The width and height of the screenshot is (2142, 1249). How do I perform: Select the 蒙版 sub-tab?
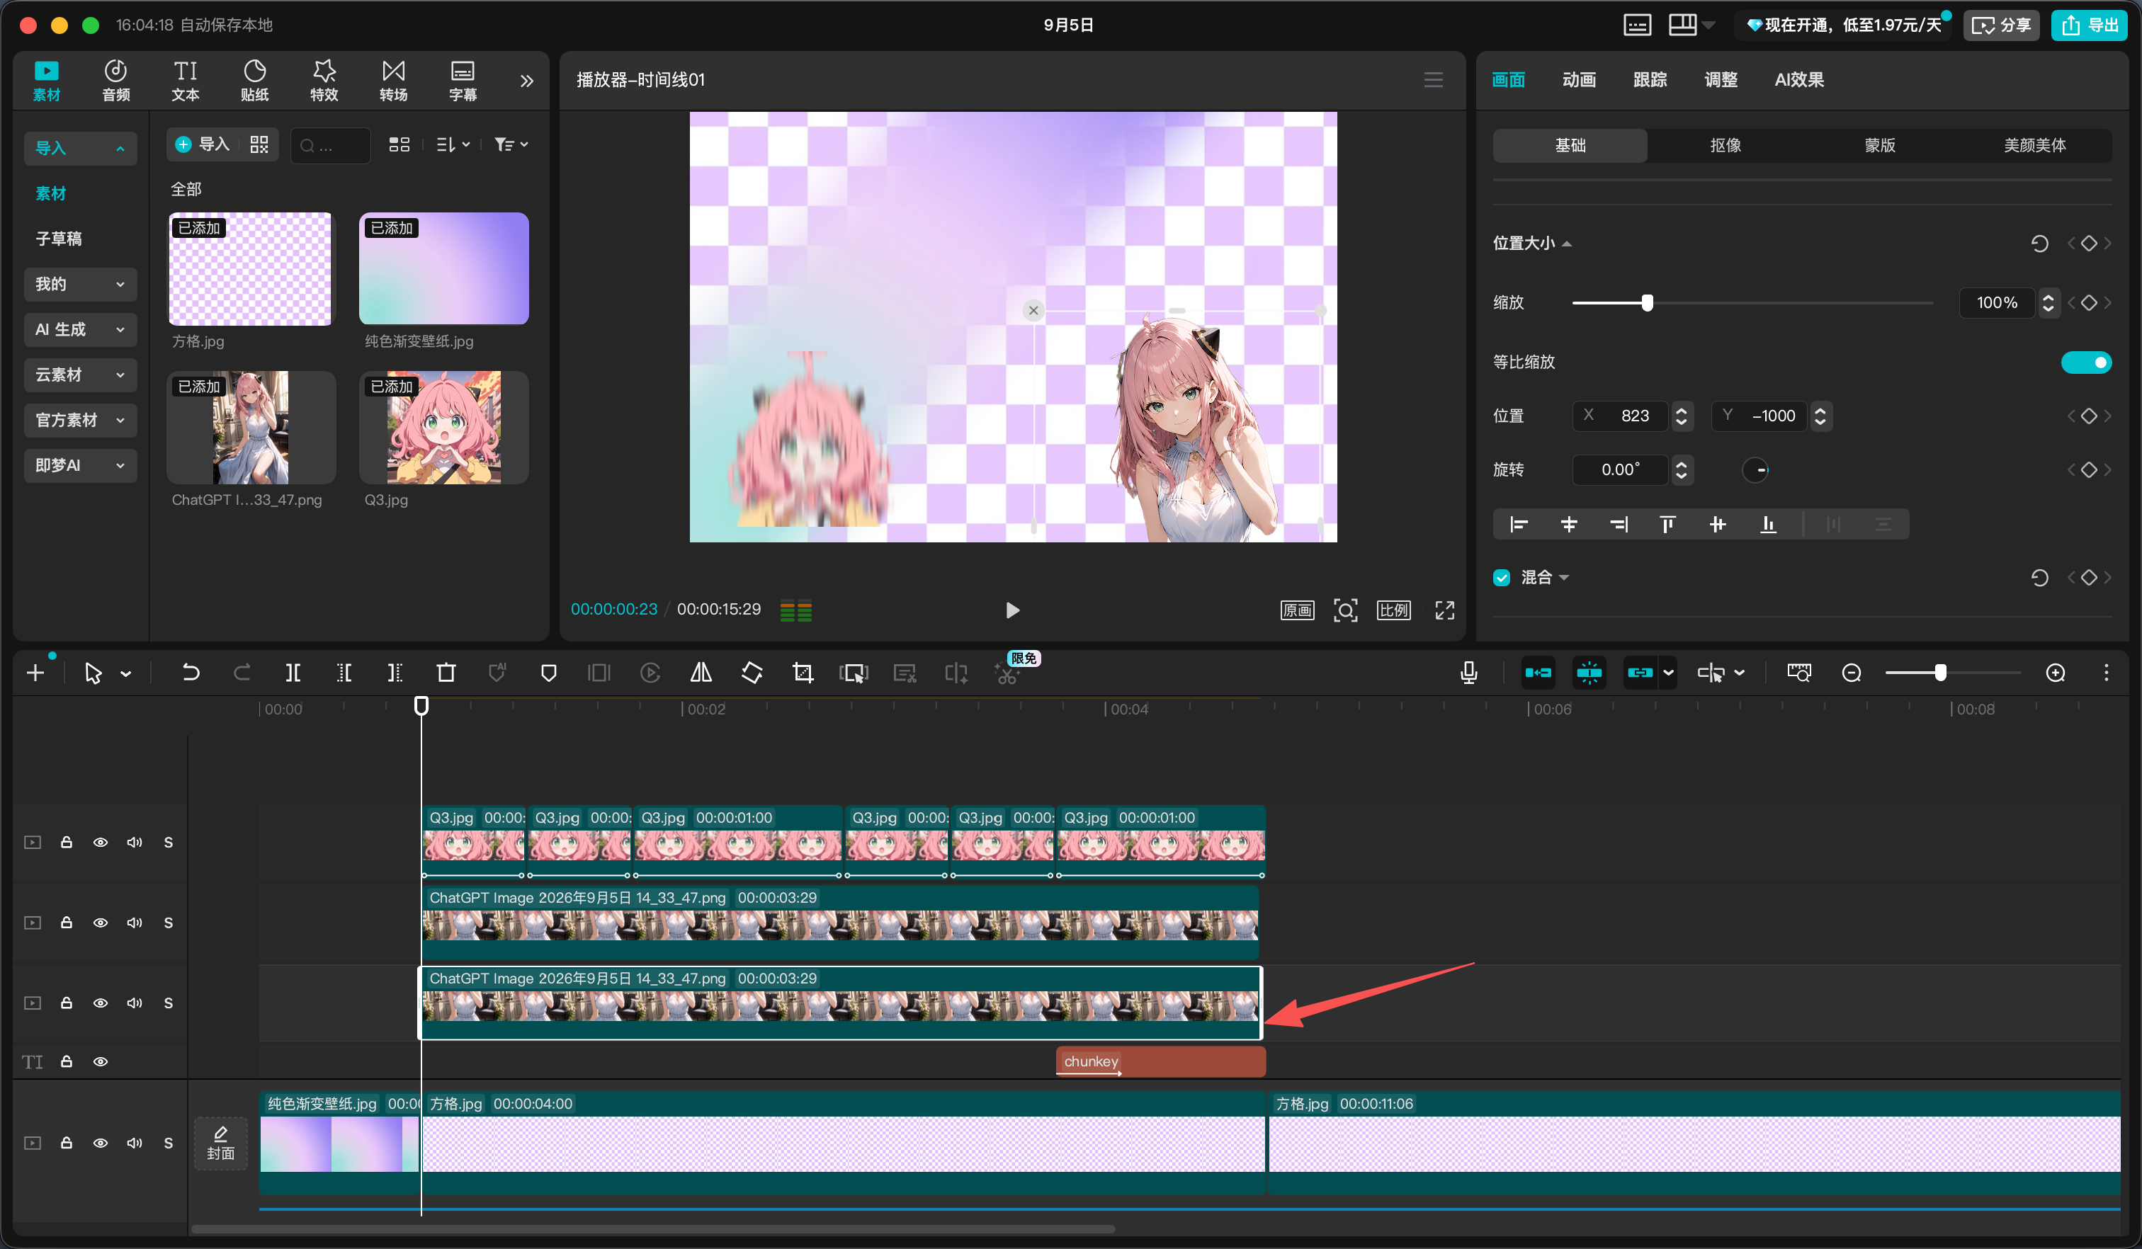(x=1879, y=145)
